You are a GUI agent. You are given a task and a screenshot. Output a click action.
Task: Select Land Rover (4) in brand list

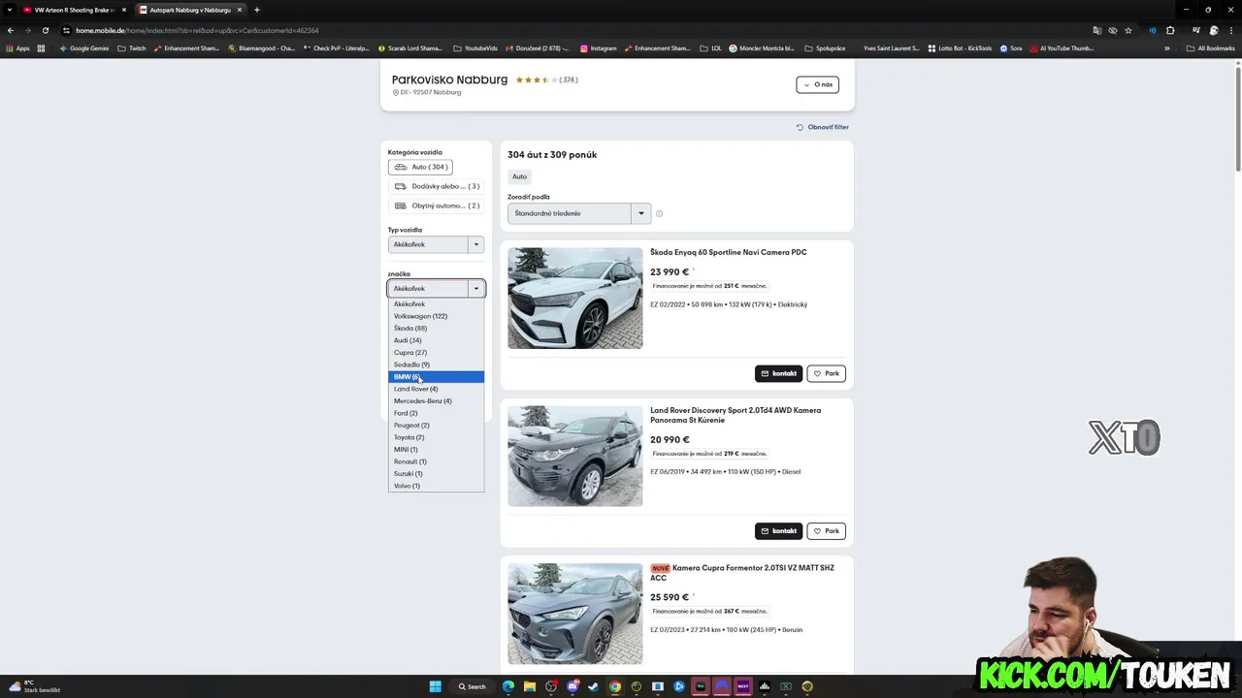pyautogui.click(x=436, y=389)
